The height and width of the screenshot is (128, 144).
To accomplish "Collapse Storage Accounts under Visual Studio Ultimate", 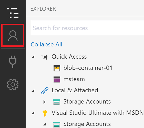I will [x=45, y=124].
